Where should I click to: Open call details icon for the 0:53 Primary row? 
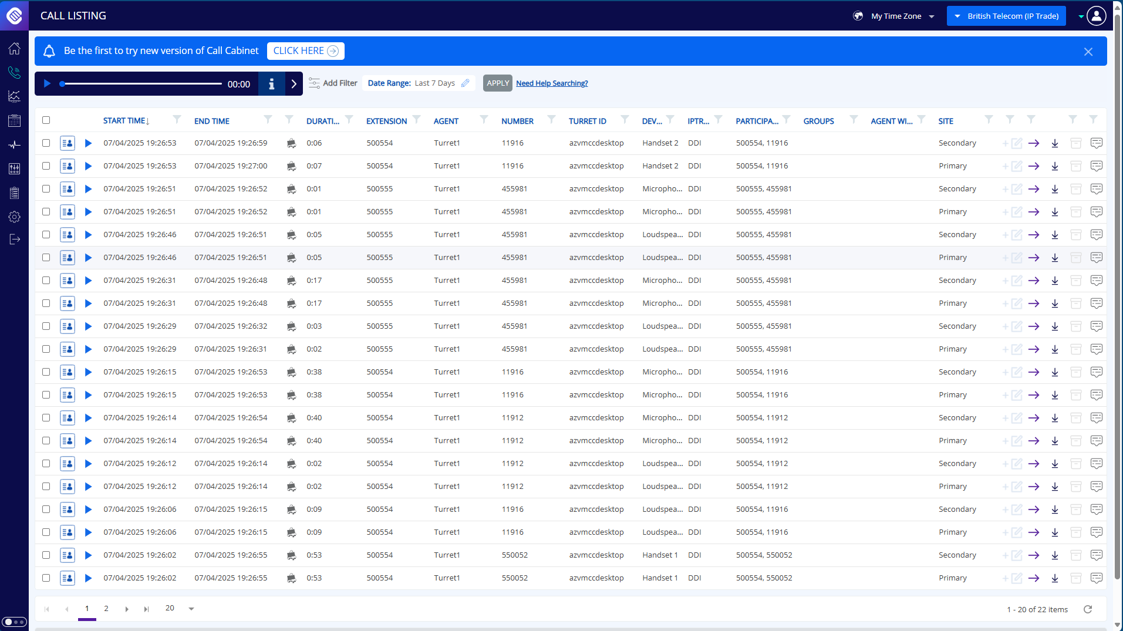click(x=68, y=578)
